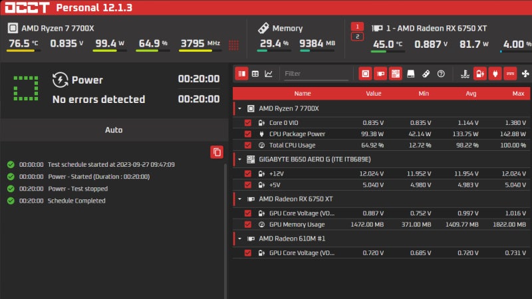
Task: Switch to the table grid view icon
Action: [x=255, y=74]
